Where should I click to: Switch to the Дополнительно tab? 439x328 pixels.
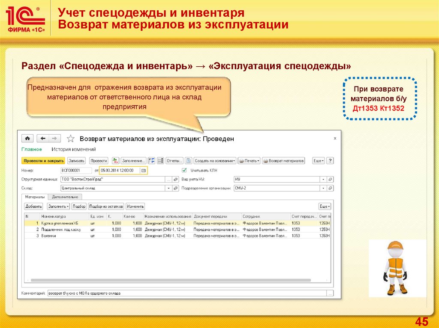65,197
